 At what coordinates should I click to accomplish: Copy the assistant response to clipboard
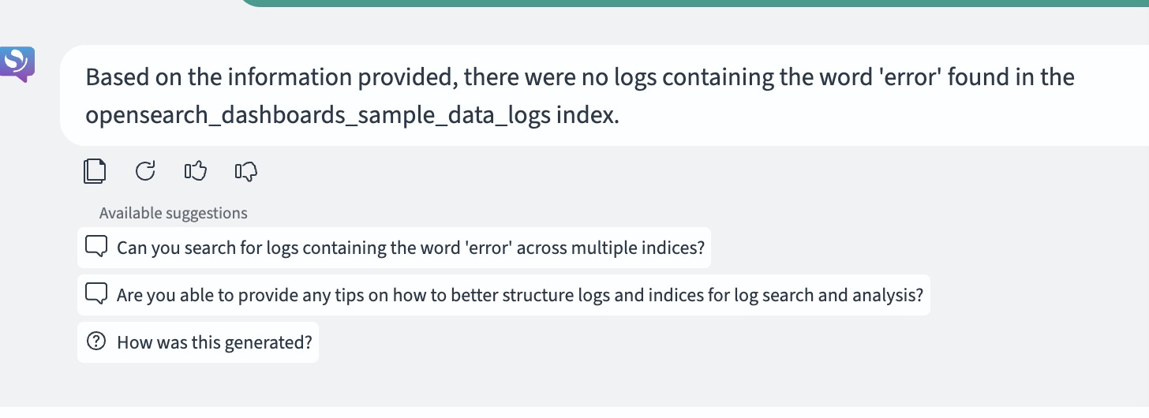tap(95, 171)
